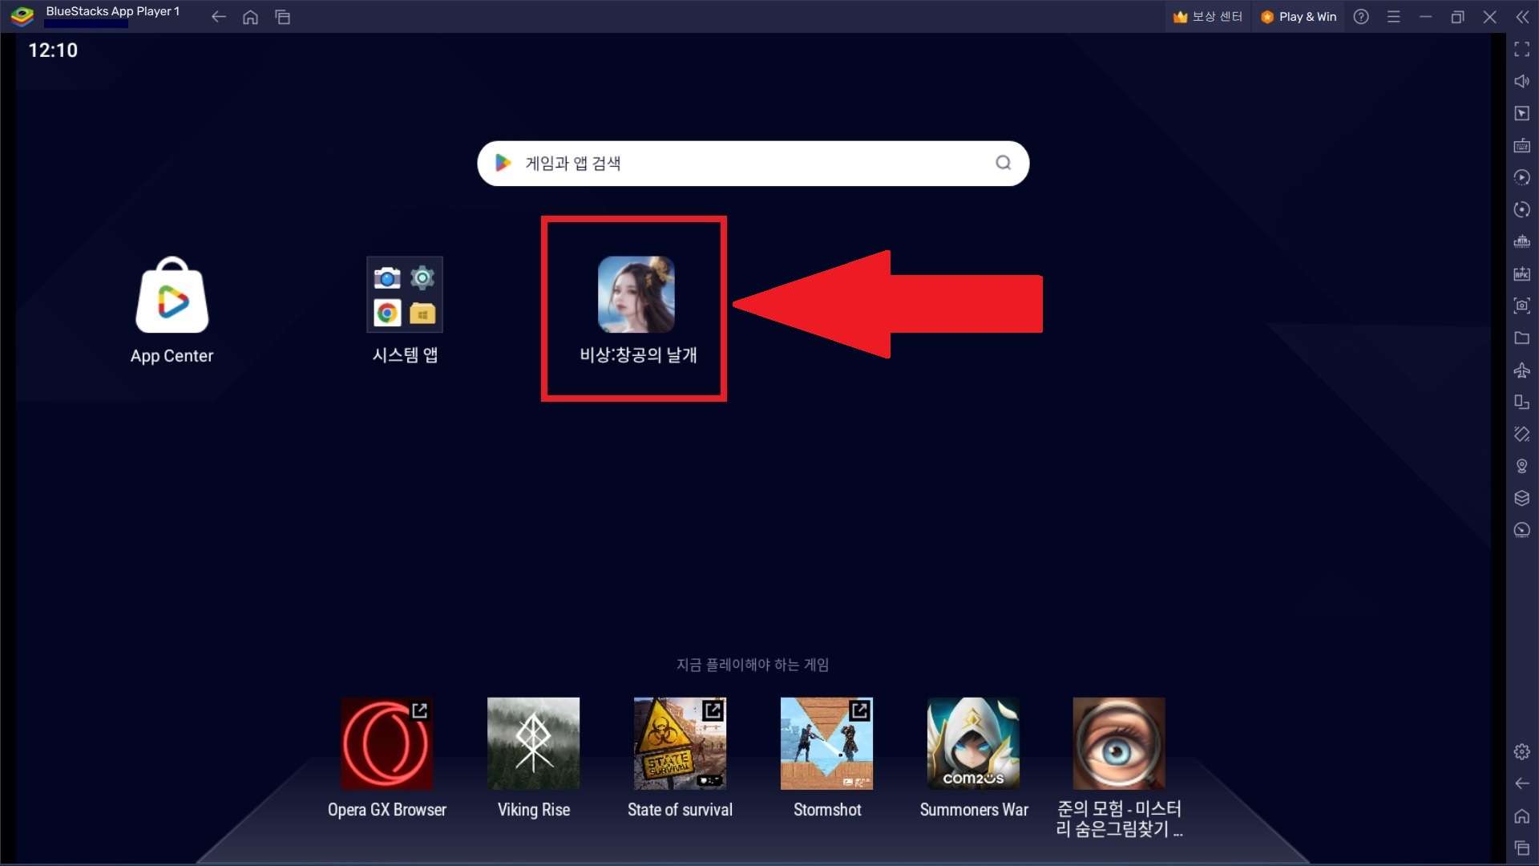Collapse the side toolbar with double chevron
The image size is (1539, 866).
click(x=1522, y=17)
